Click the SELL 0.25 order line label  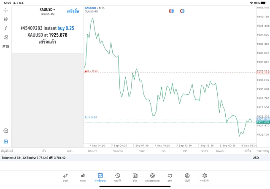[x=92, y=71]
